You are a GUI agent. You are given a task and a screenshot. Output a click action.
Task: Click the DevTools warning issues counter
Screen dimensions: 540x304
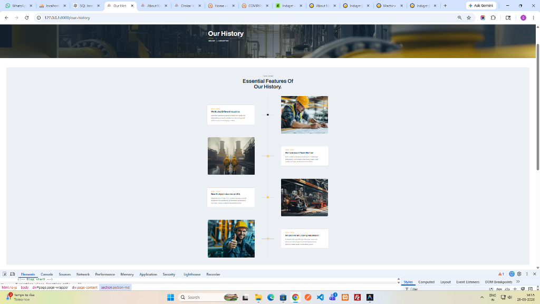pos(501,274)
